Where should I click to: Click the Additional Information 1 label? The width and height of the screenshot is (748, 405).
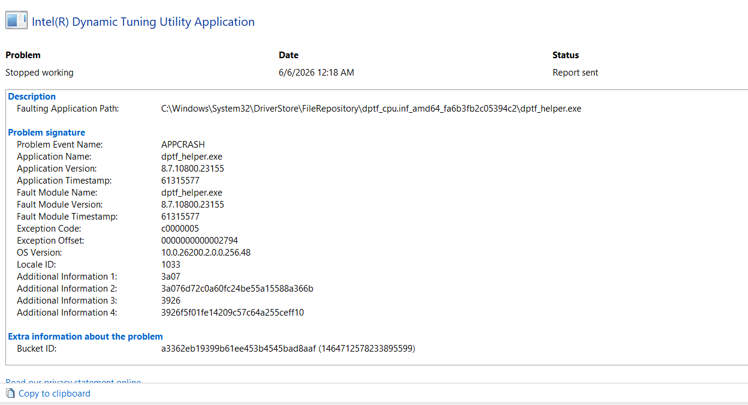[67, 277]
